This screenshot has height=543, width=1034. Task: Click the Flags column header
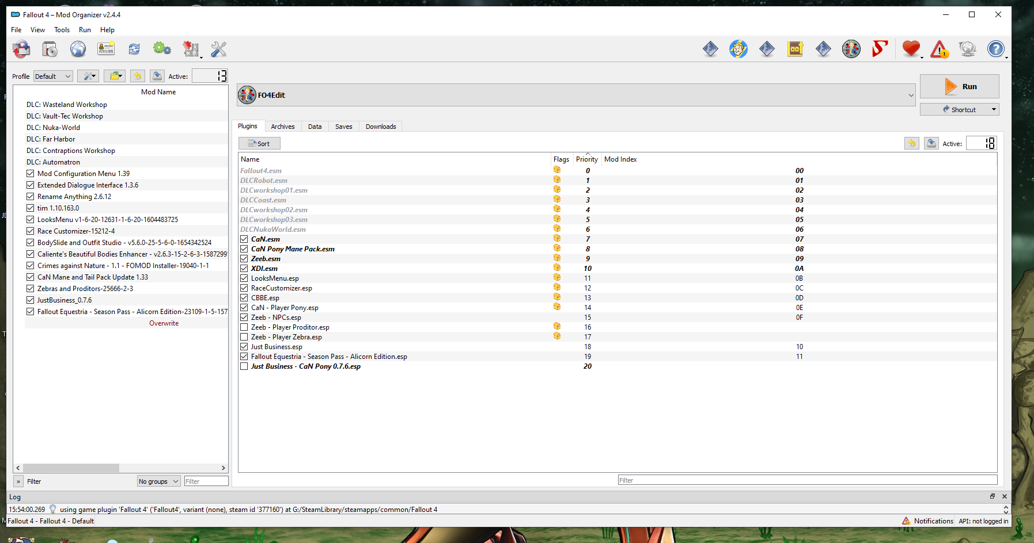(561, 159)
